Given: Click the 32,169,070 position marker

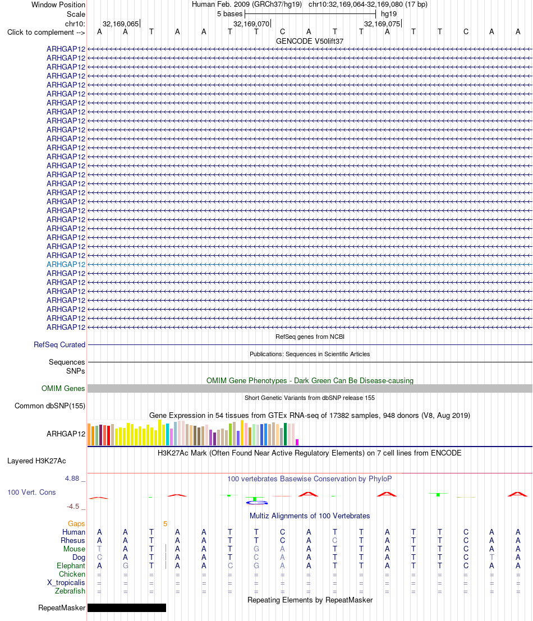Looking at the screenshot, I should (x=251, y=24).
